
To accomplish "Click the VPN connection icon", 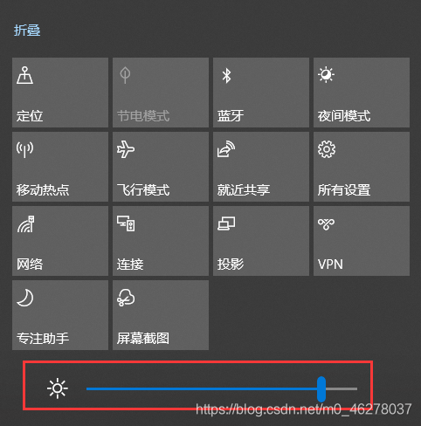I will coord(326,224).
